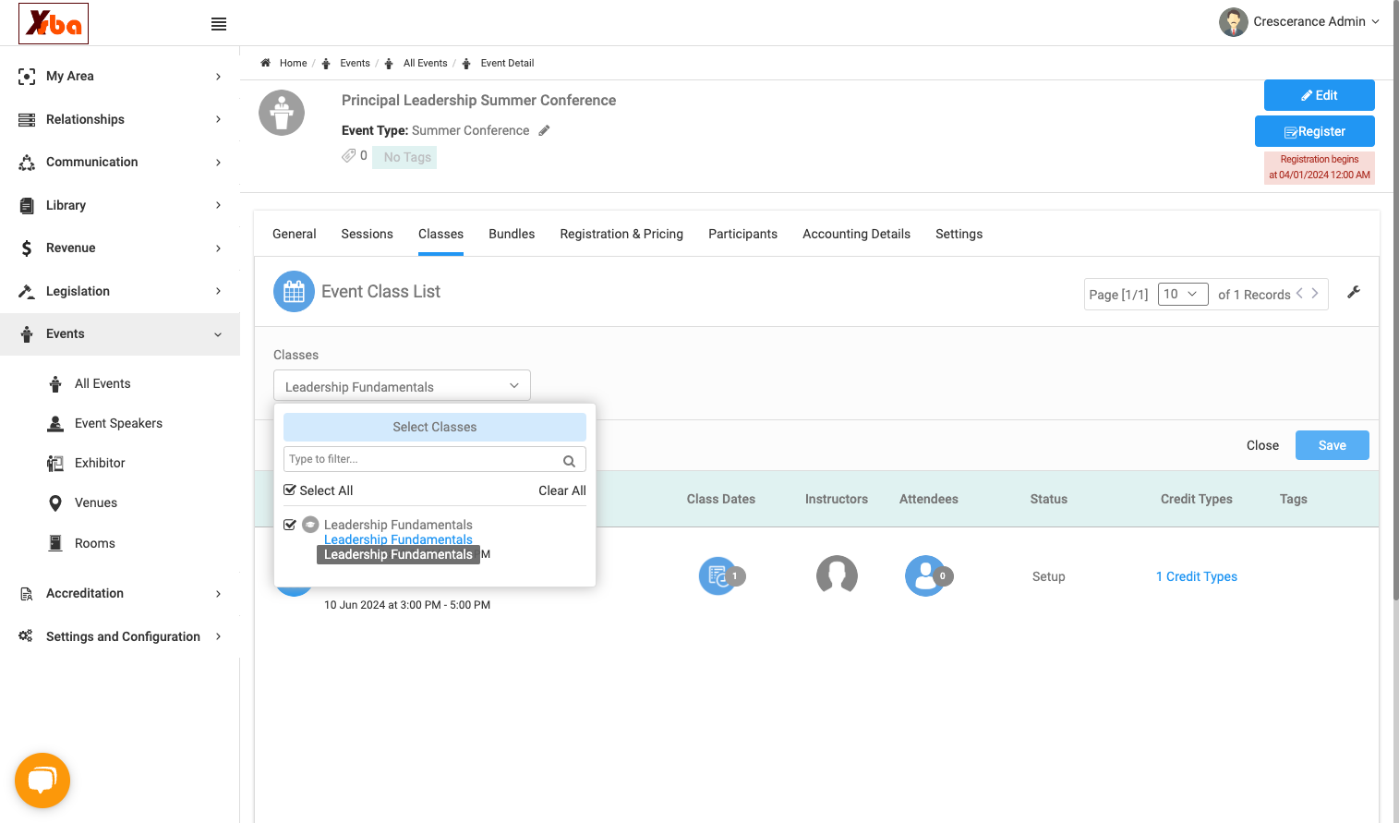Open Event Speakers in the sidebar
The image size is (1399, 823).
(x=118, y=423)
